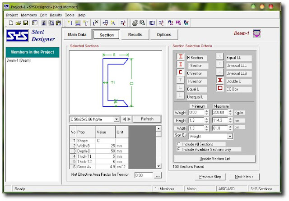Image resolution: width=289 pixels, height=201 pixels.
Task: Click the Update Section List button
Action: pyautogui.click(x=215, y=159)
